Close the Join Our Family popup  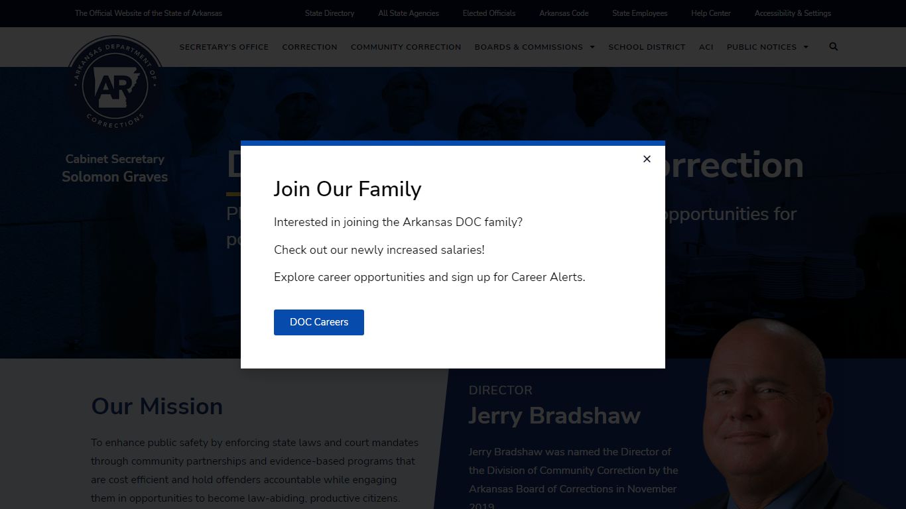647,159
